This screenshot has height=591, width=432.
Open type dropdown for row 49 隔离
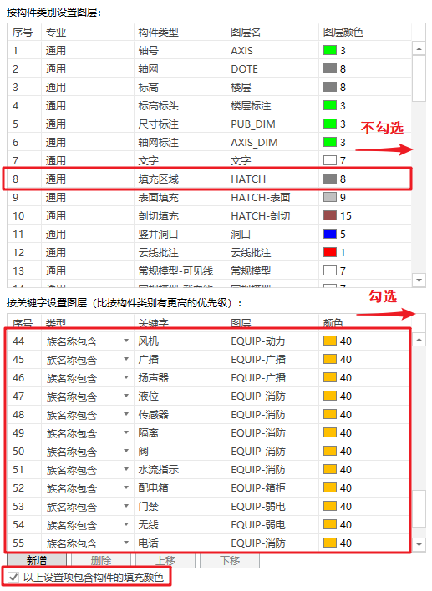tap(126, 432)
